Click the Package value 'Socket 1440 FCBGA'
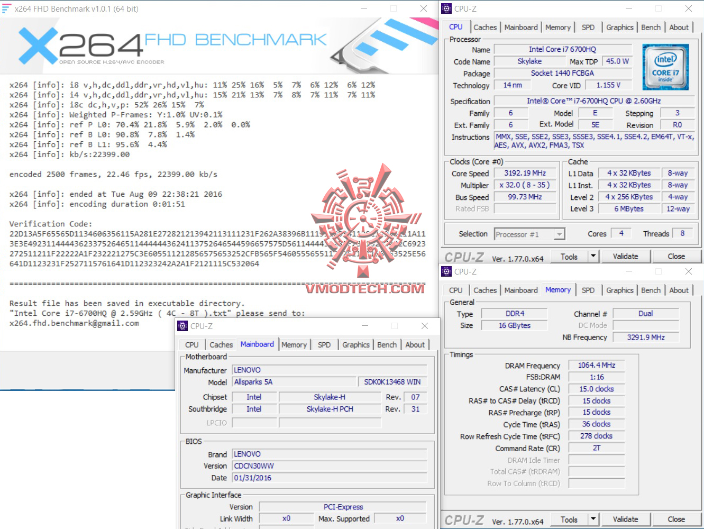 [x=562, y=74]
